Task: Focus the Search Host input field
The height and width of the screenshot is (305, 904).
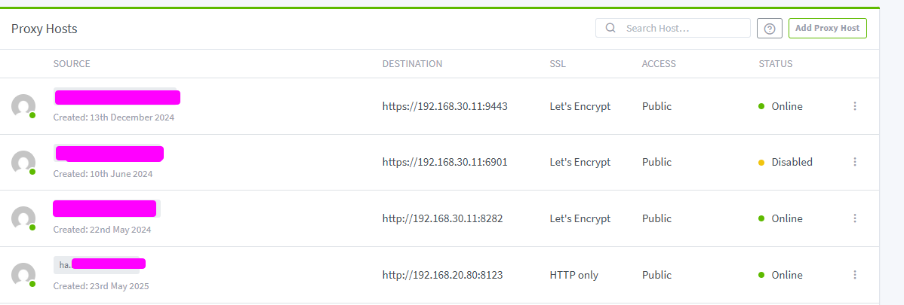Action: tap(673, 28)
